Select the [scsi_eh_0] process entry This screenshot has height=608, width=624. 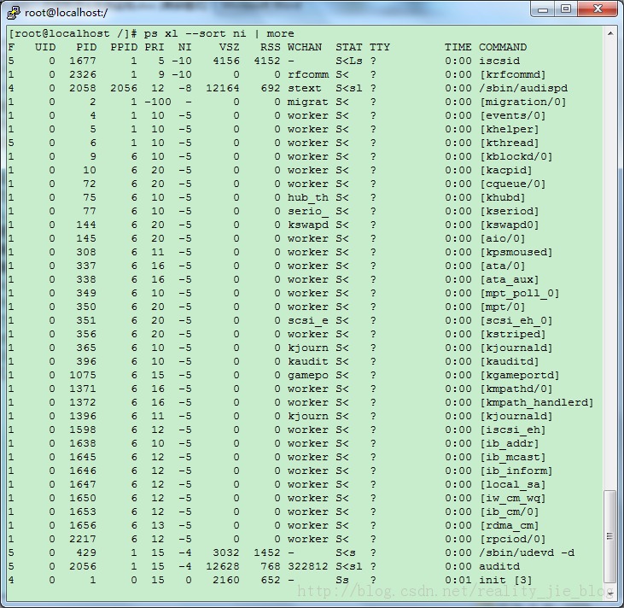point(516,320)
